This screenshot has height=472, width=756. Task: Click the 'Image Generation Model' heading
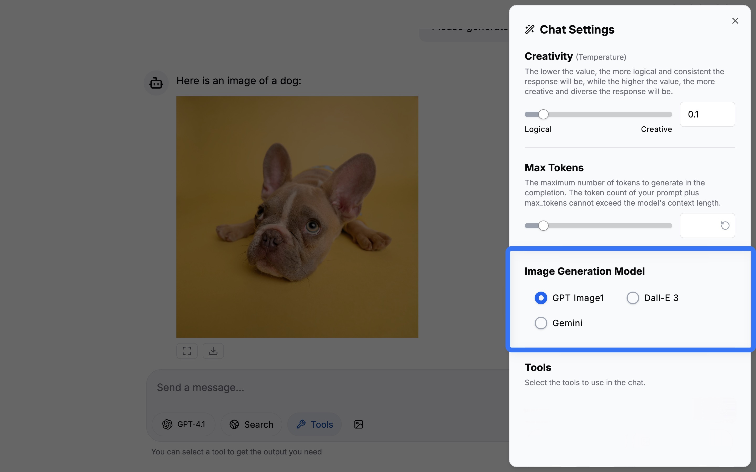(x=585, y=271)
